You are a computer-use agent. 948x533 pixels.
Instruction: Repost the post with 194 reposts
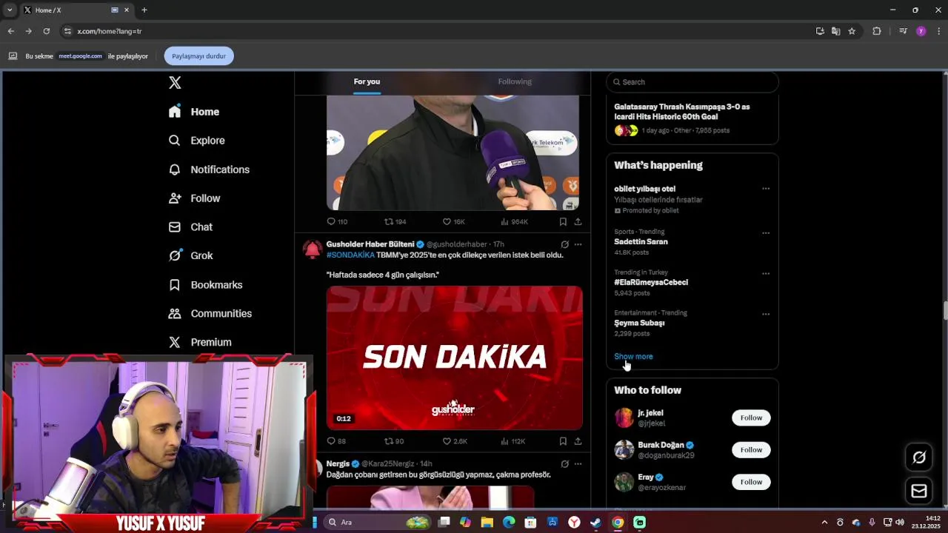tap(395, 222)
